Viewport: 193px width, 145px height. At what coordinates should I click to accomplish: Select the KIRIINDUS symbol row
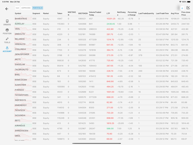tap(20, 126)
